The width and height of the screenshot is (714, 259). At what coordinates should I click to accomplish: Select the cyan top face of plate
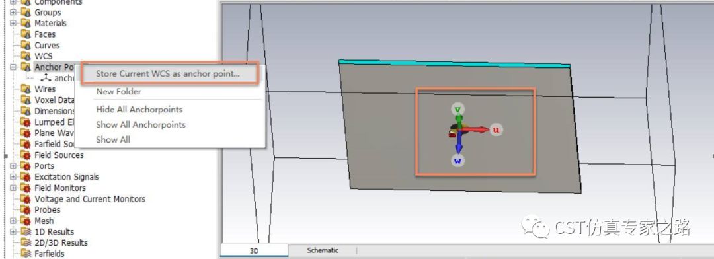coord(454,63)
